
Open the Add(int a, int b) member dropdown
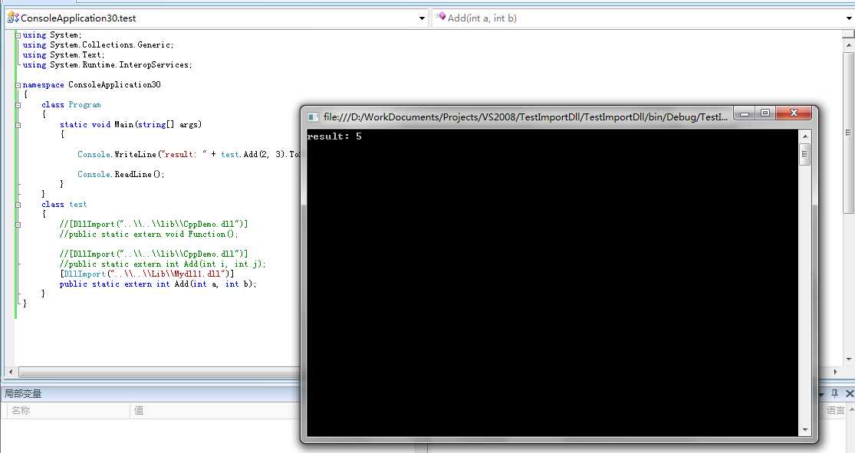tap(849, 18)
